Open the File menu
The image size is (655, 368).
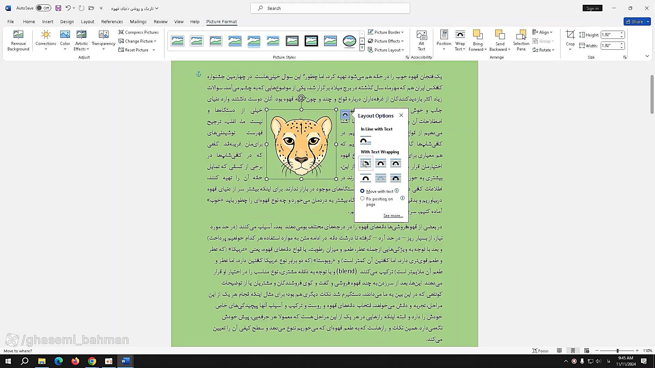click(x=11, y=21)
